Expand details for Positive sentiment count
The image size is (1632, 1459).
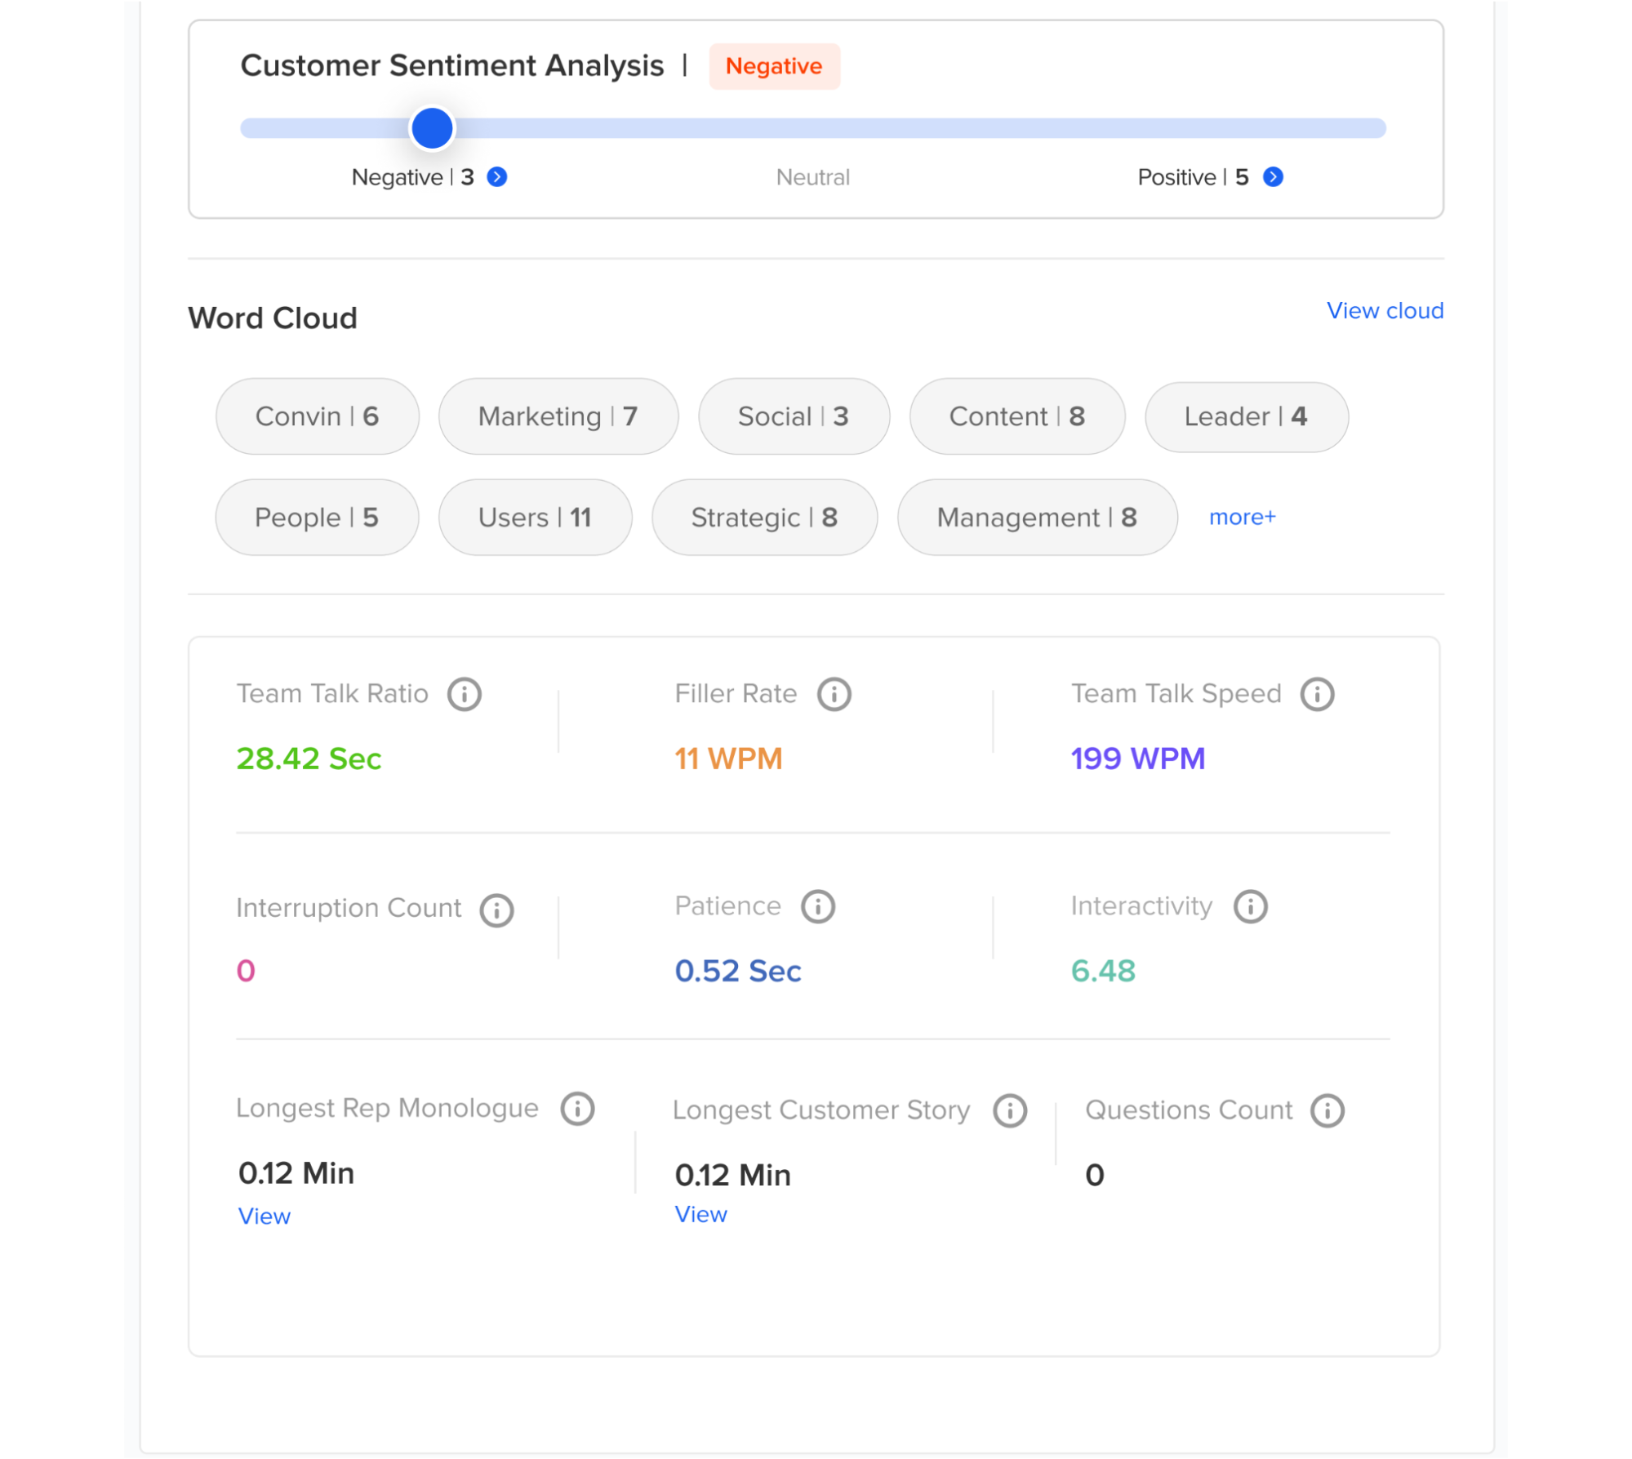[1272, 176]
